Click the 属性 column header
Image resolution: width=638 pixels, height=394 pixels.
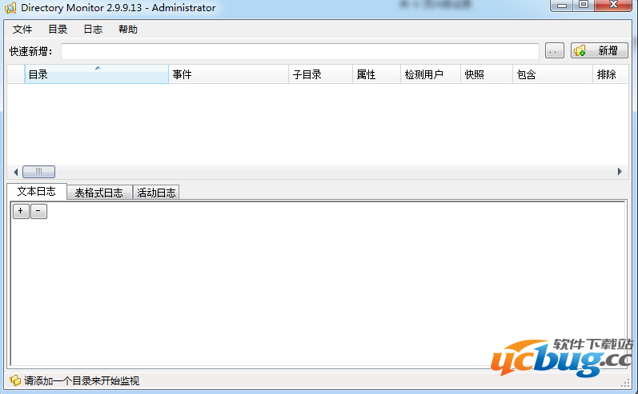[x=376, y=74]
